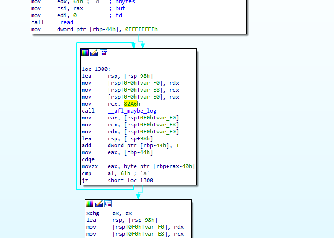Screen dimensions: 334x238
Task: Select 'cmp al, 61h' line
Action: 116,173
